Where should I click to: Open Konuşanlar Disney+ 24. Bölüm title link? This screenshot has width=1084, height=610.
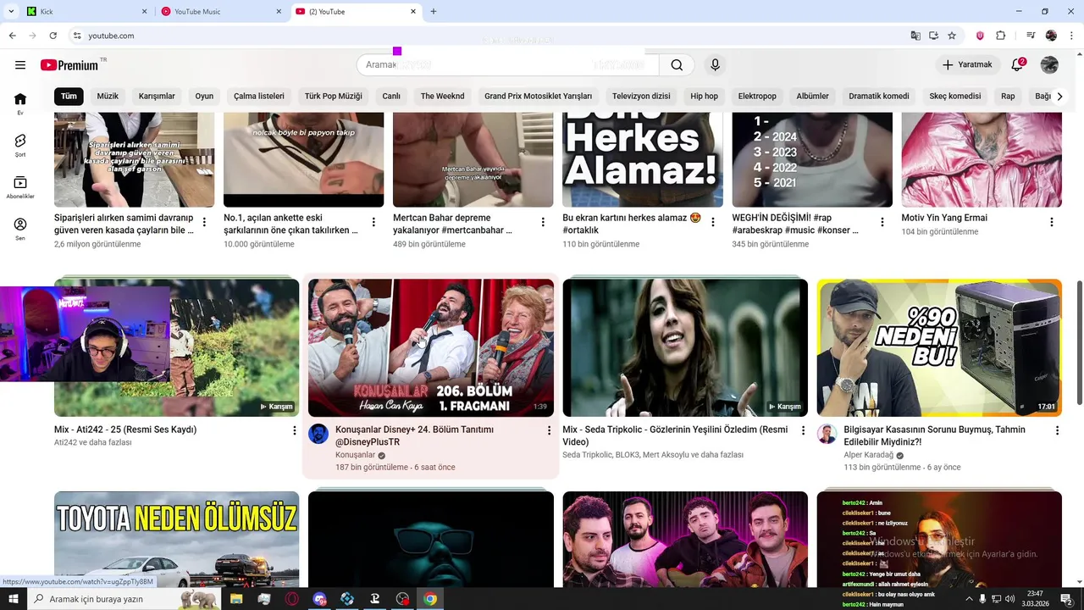click(414, 435)
